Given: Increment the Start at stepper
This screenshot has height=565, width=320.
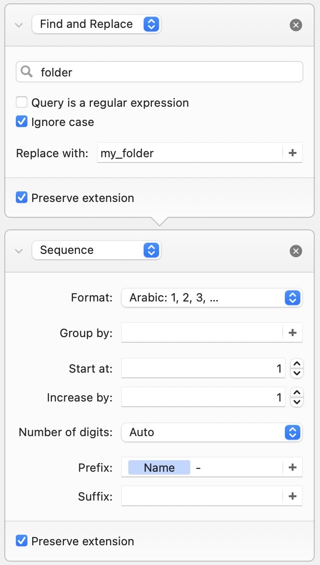Looking at the screenshot, I should point(296,364).
